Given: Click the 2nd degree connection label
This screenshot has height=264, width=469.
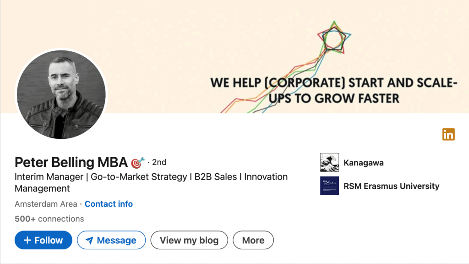Looking at the screenshot, I should click(159, 162).
